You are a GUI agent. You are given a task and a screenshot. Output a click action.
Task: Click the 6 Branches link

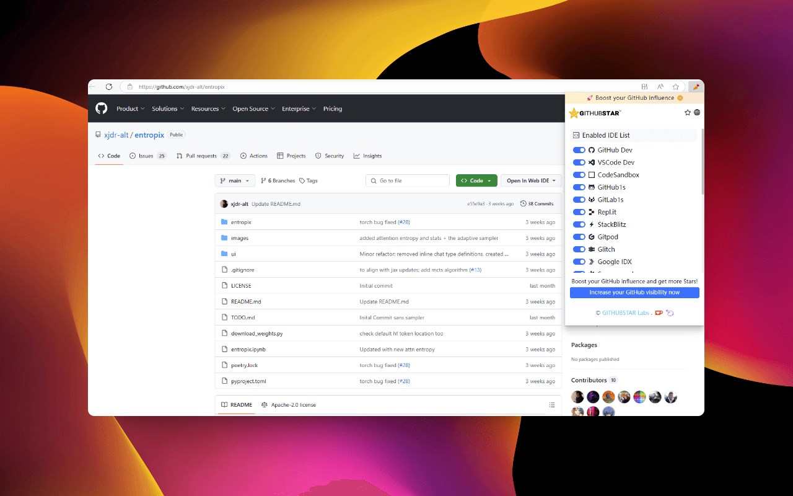coord(278,180)
